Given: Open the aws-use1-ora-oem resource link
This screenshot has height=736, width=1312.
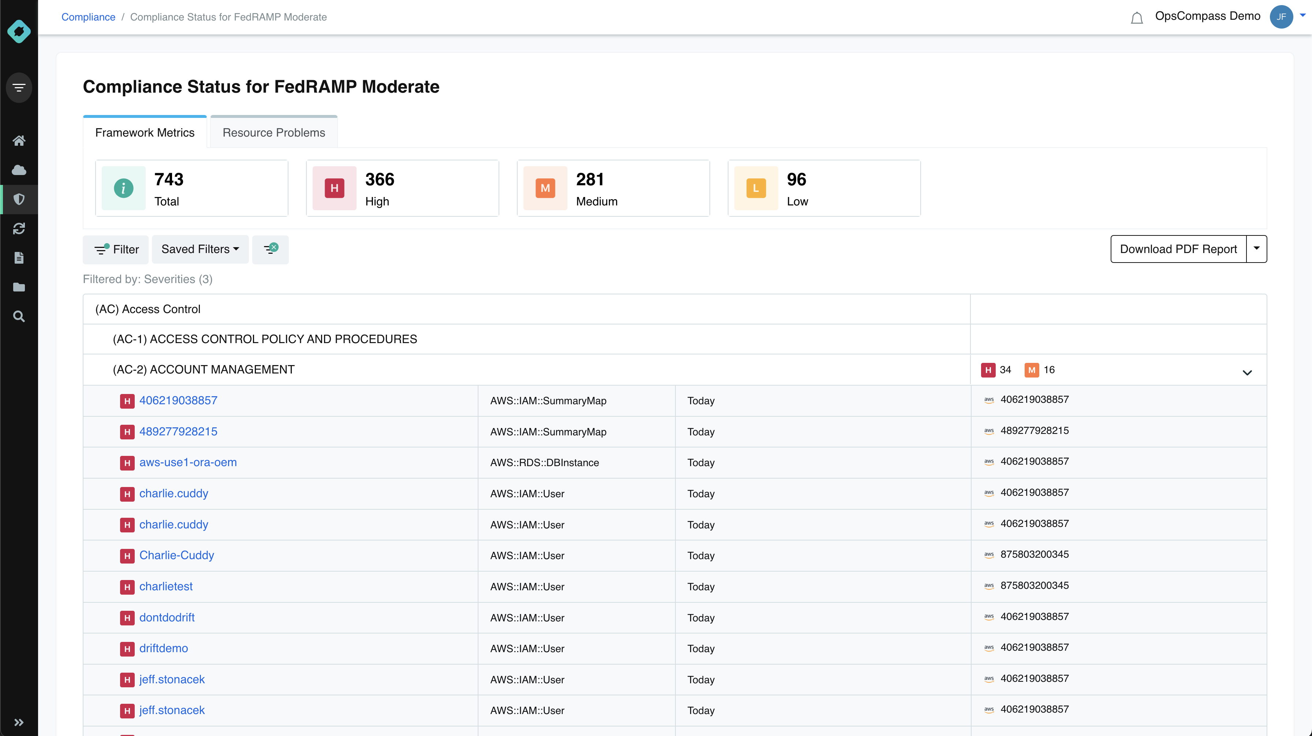Looking at the screenshot, I should 188,462.
